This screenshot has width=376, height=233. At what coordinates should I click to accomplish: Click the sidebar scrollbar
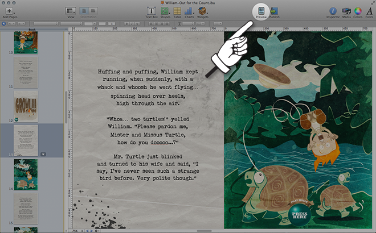(66, 107)
